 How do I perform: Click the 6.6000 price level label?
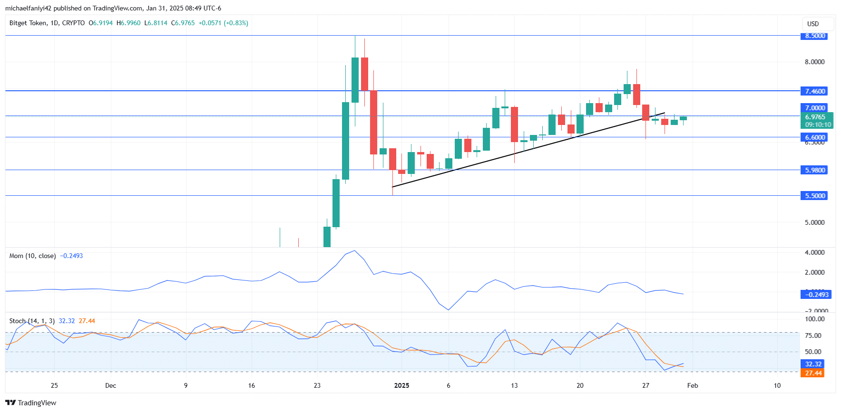pyautogui.click(x=814, y=137)
